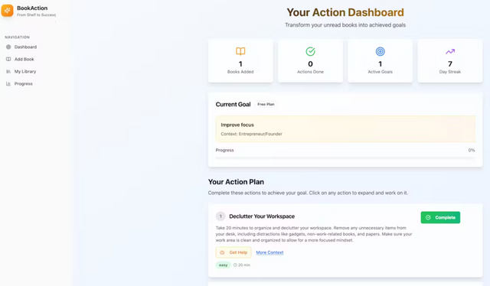The height and width of the screenshot is (286, 490).
Task: Click the easy difficulty tag
Action: [x=223, y=265]
